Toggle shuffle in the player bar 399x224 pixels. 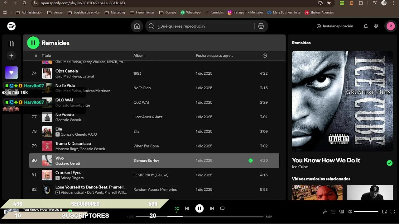[176, 208]
